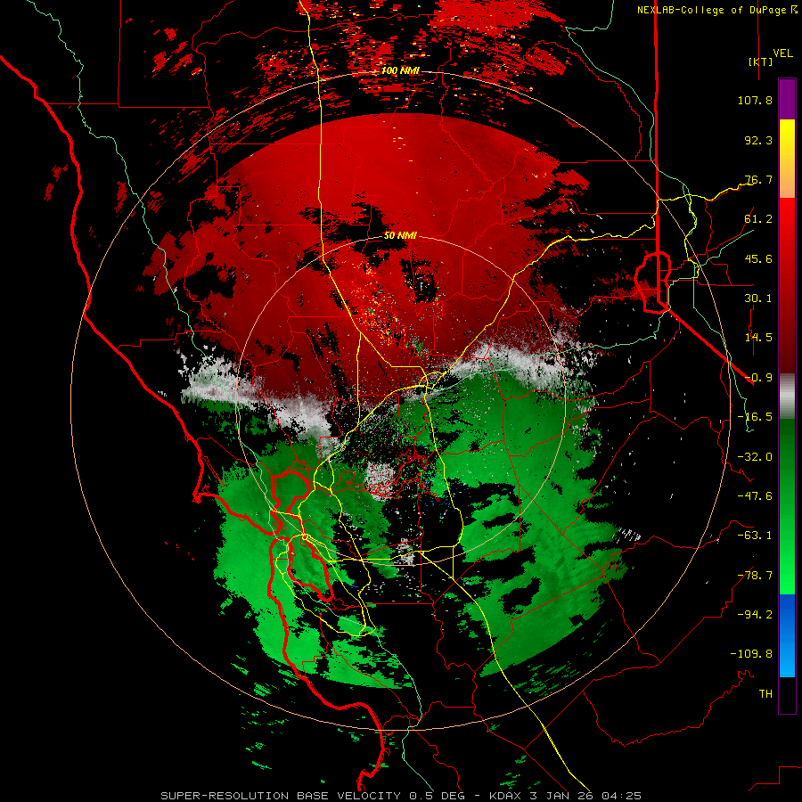This screenshot has width=802, height=802.
Task: Click the 50 NMI range ring label
Action: point(400,235)
